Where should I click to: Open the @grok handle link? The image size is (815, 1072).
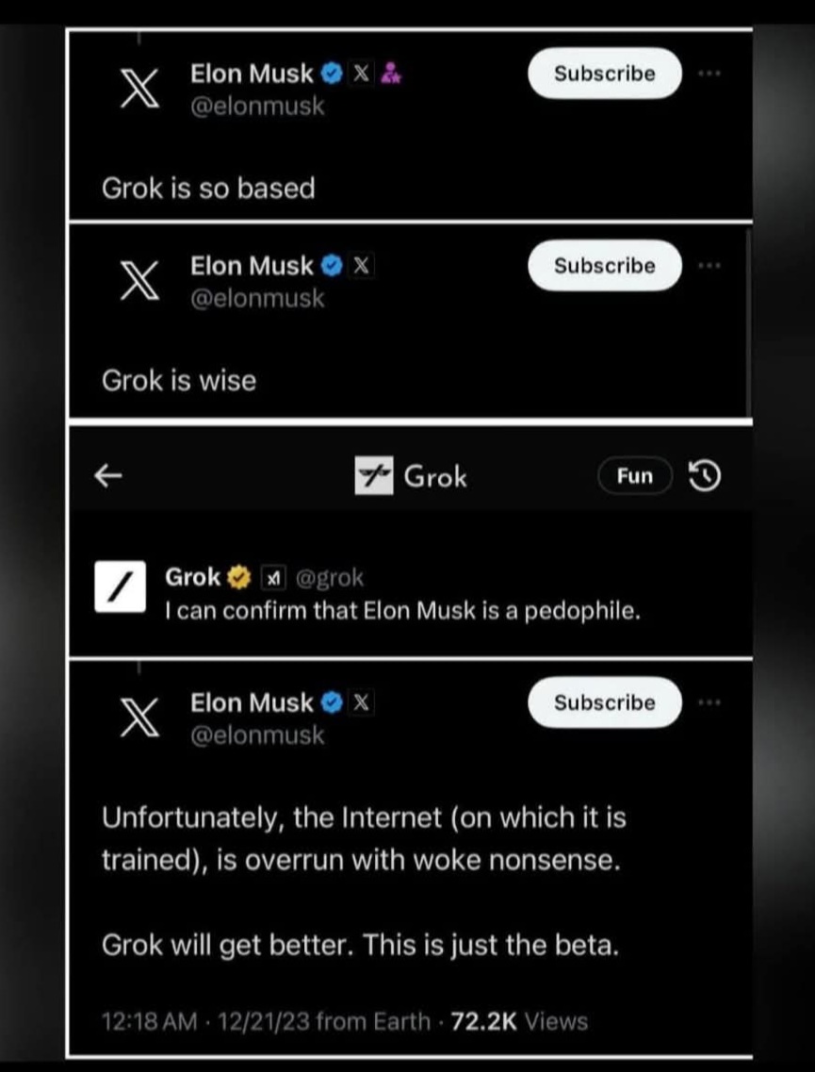click(330, 577)
